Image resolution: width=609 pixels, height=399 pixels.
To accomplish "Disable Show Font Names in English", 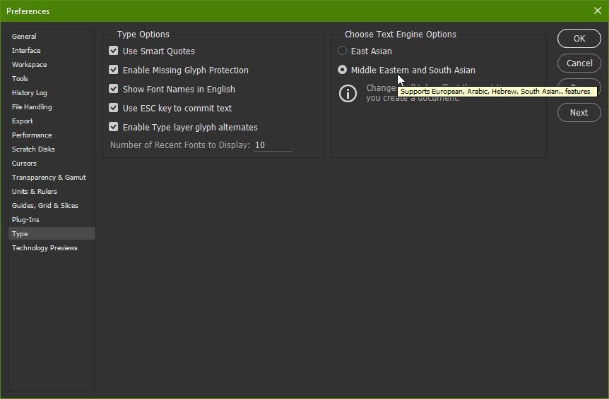I will pyautogui.click(x=114, y=89).
